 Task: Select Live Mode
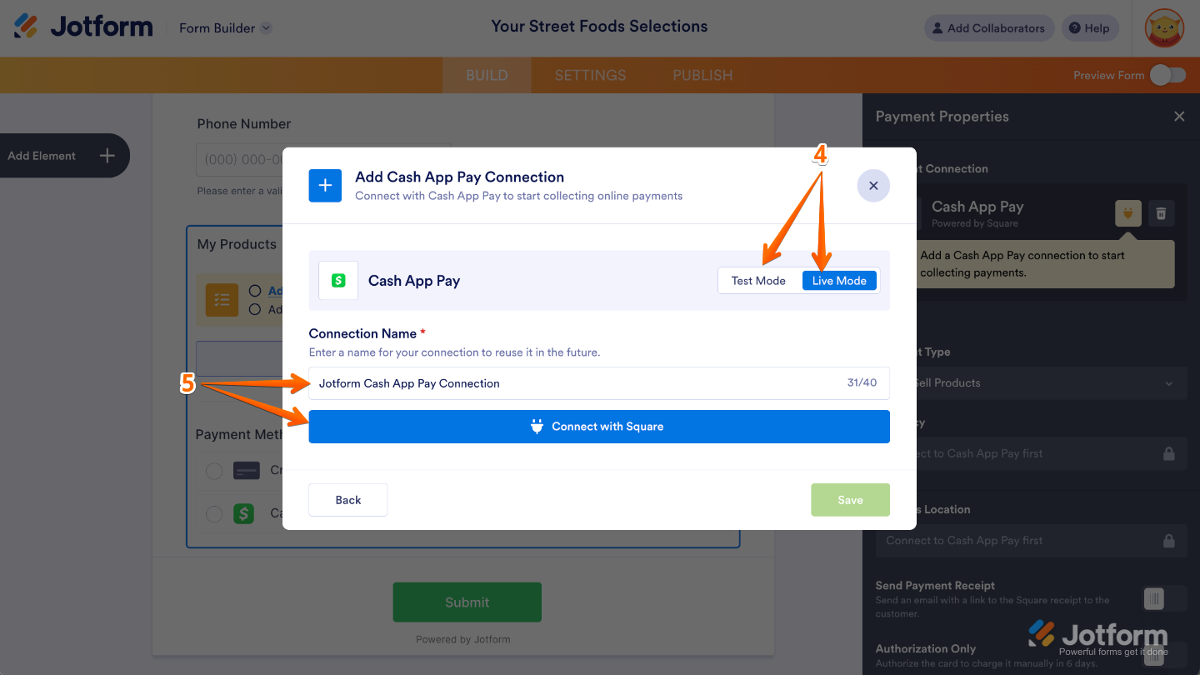(x=839, y=281)
